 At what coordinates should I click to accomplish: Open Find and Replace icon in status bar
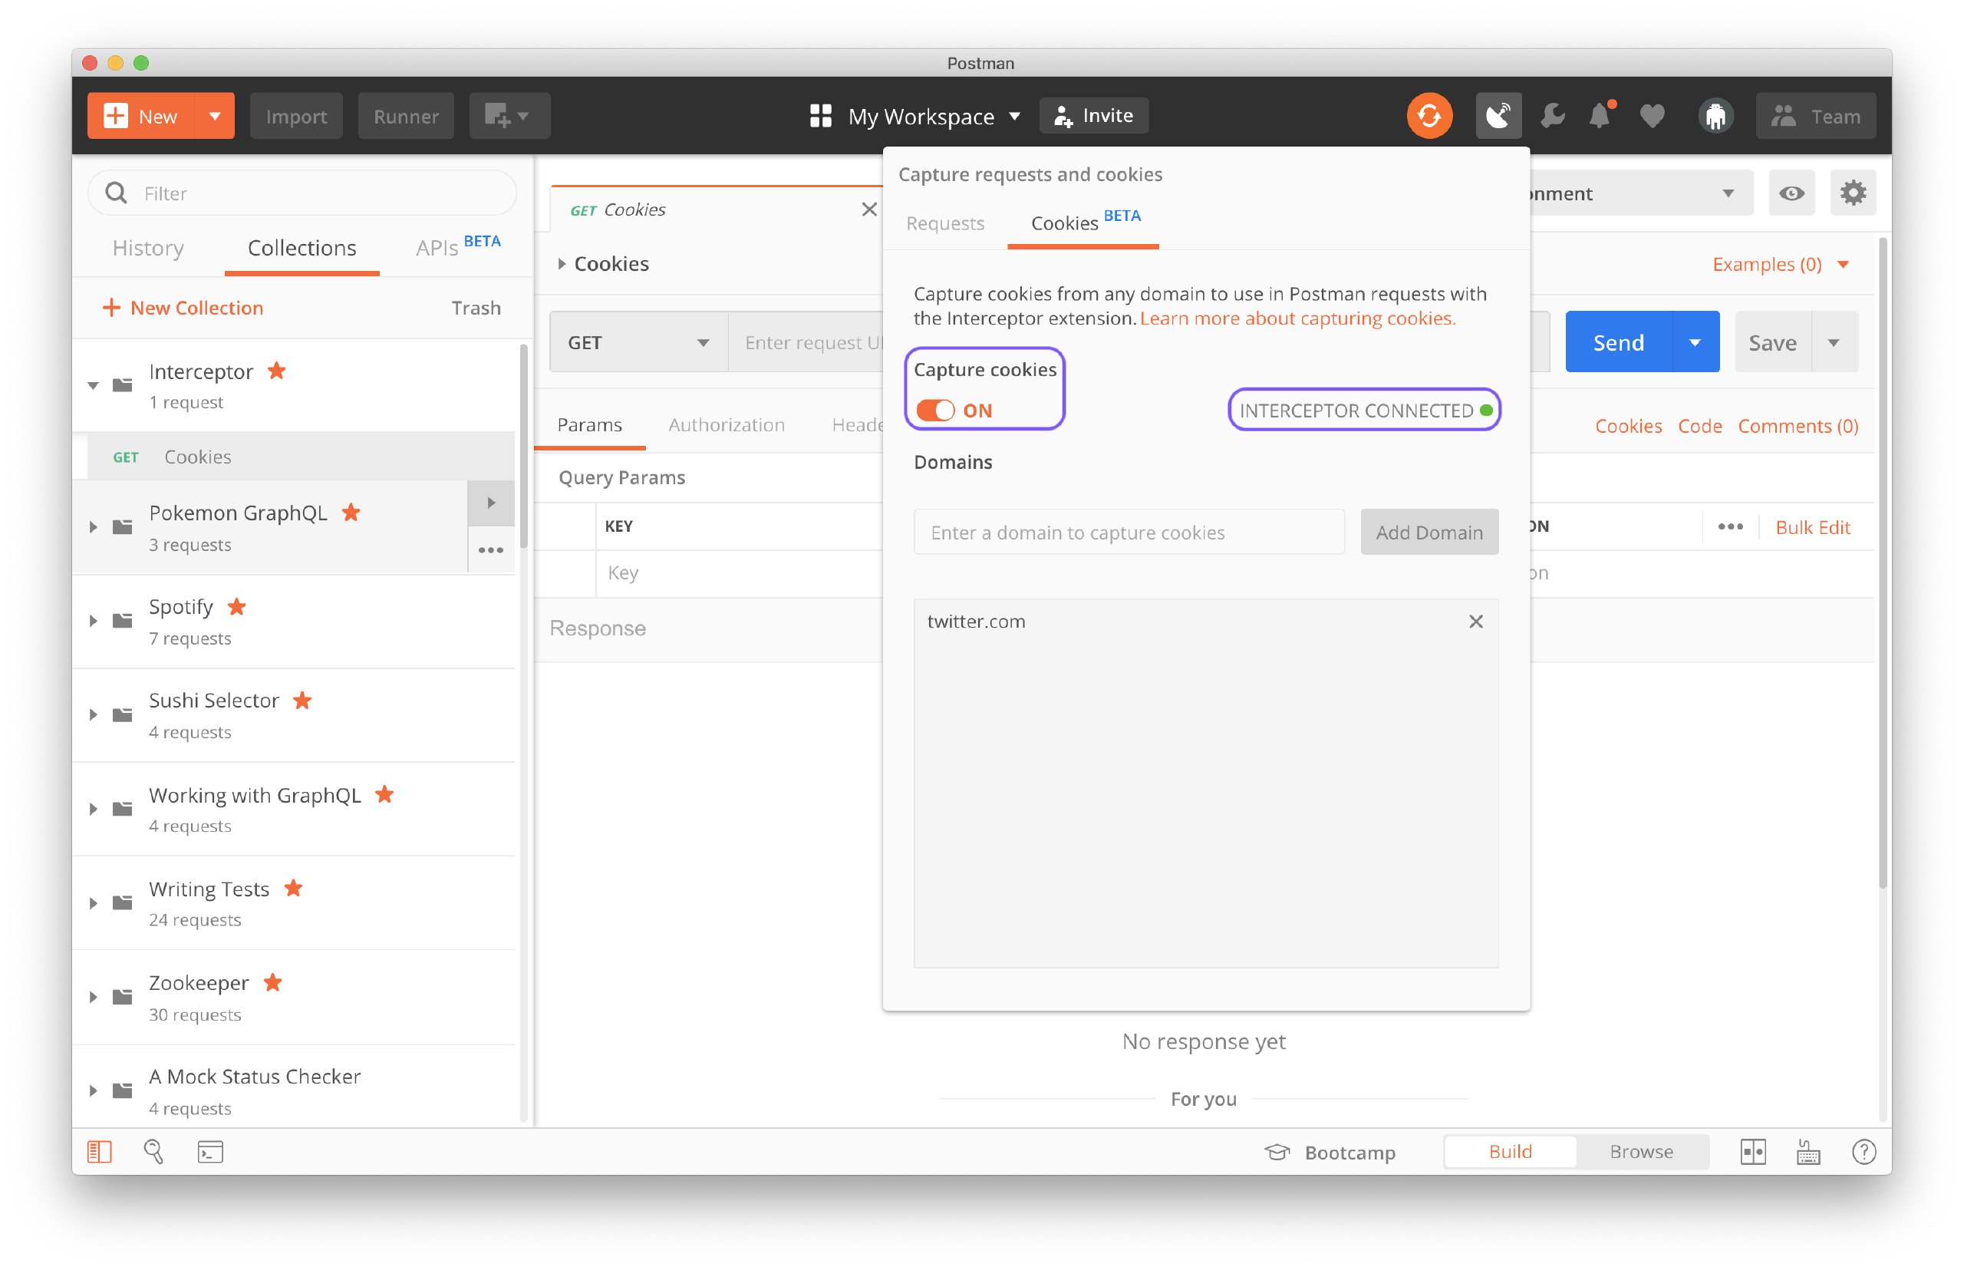[x=153, y=1151]
